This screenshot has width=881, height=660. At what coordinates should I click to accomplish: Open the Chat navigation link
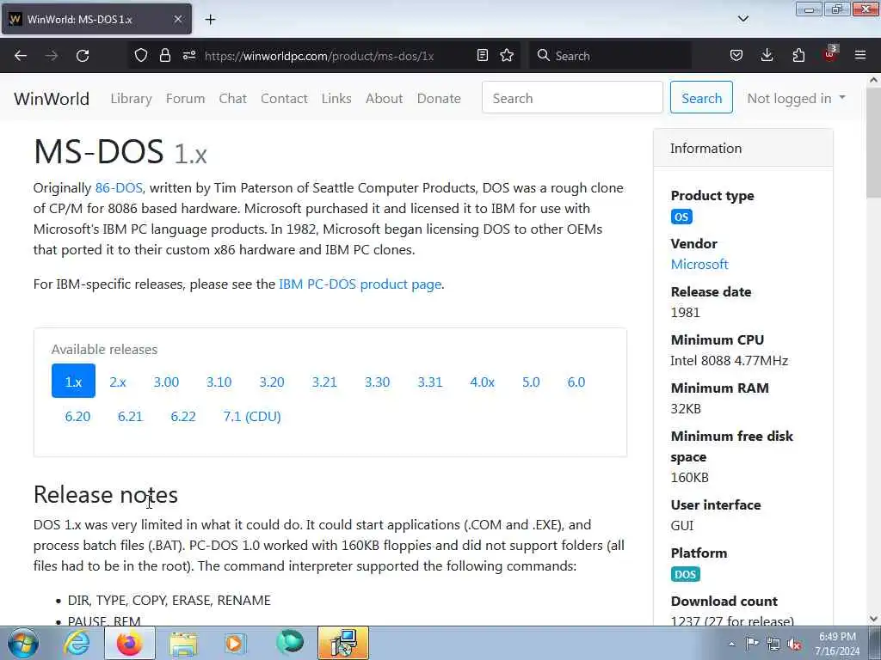pos(232,99)
